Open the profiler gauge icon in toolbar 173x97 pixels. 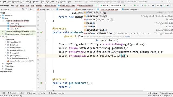pos(142,5)
